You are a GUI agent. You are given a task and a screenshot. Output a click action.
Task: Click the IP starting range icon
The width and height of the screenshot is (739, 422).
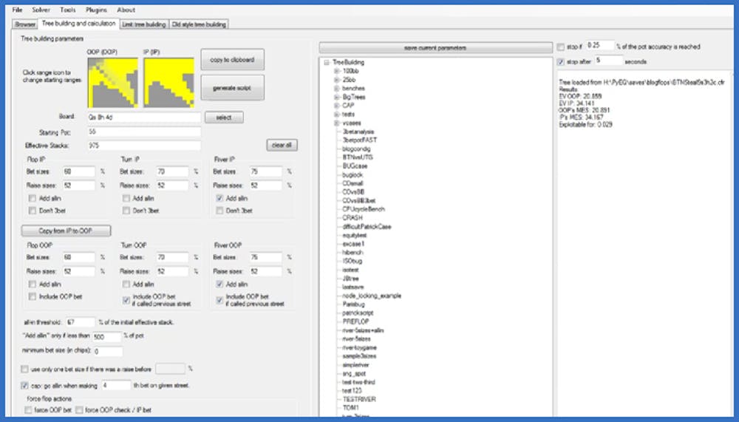pyautogui.click(x=169, y=83)
